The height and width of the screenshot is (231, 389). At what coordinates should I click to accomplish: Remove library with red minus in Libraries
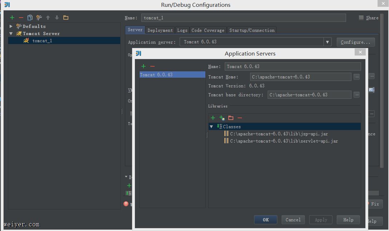(x=240, y=118)
